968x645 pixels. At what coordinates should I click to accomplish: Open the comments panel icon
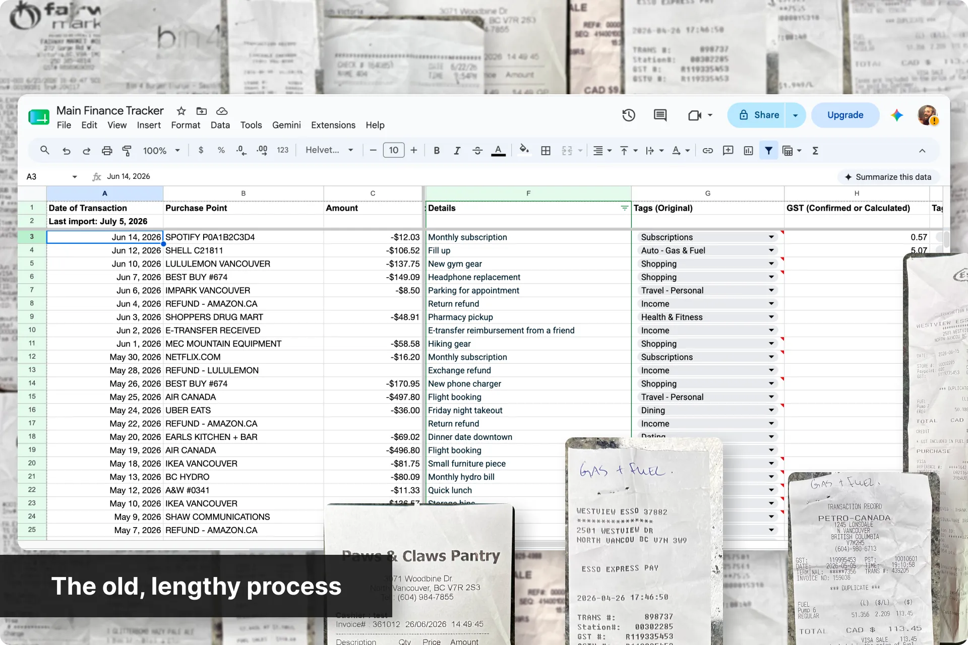click(660, 115)
